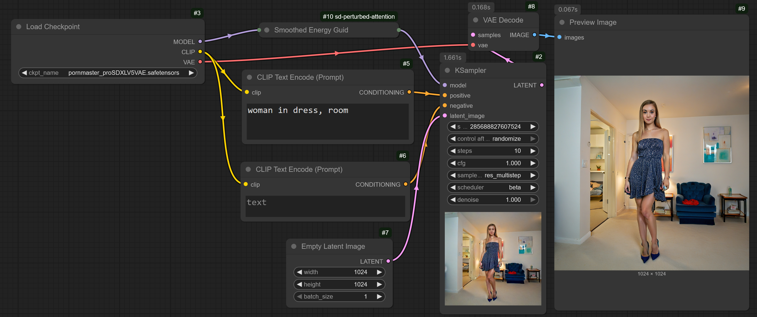Collapse the Load Checkpoint node using its dot

tap(19, 27)
